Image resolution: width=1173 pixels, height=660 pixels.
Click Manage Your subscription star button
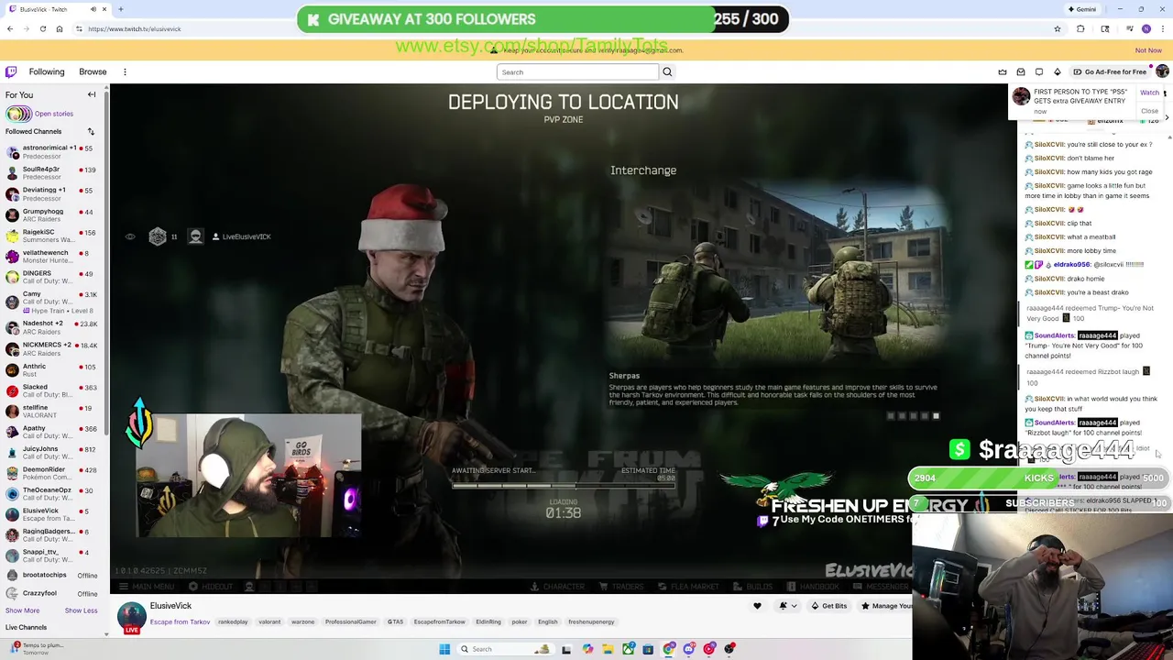(885, 606)
